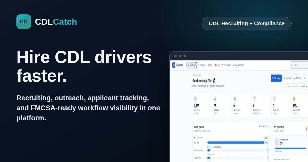Click the download icon beside Analytics
The image size is (308, 162).
(305, 78)
